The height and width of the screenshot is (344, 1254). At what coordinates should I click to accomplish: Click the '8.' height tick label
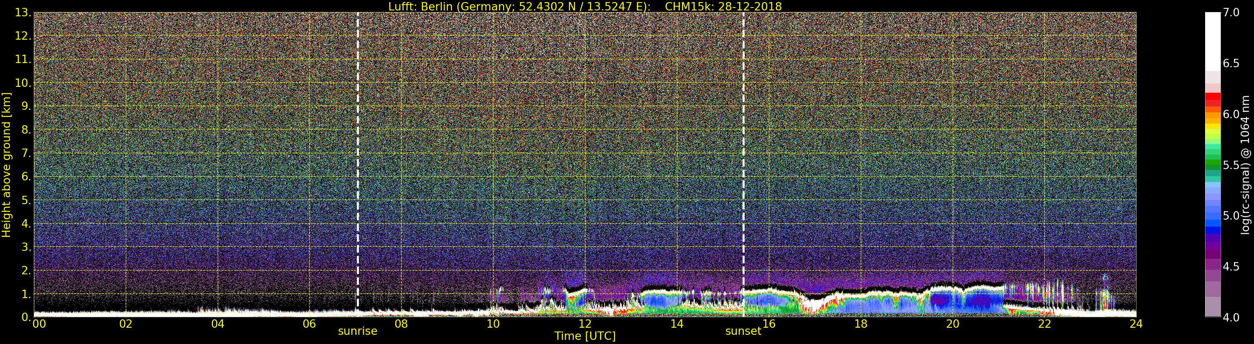26,130
